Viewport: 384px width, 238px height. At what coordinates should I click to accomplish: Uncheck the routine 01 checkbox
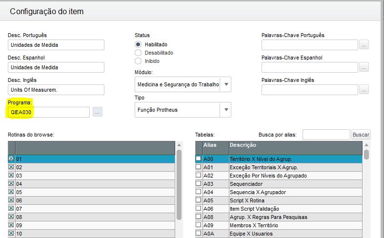pos(11,159)
